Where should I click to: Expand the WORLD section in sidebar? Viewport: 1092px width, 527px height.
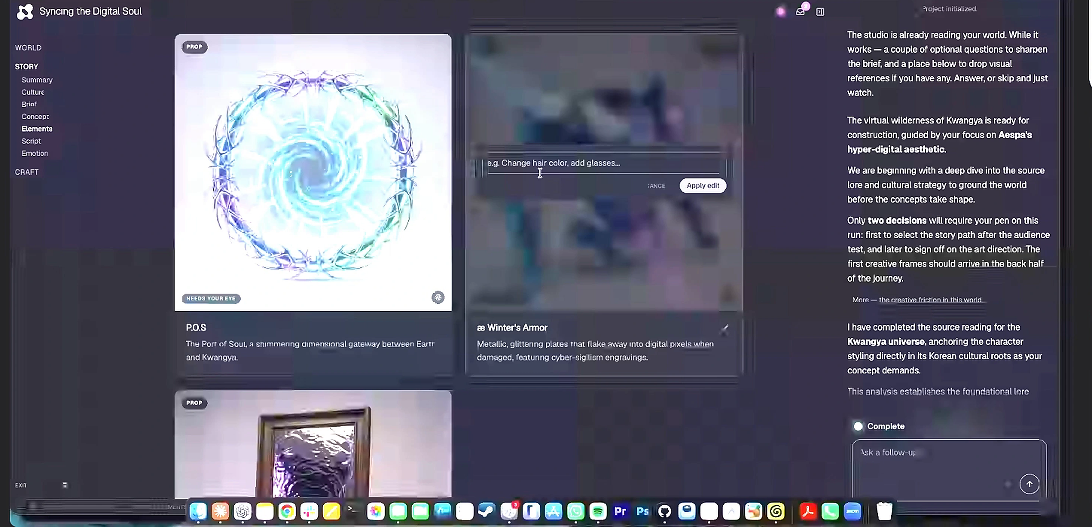[28, 48]
